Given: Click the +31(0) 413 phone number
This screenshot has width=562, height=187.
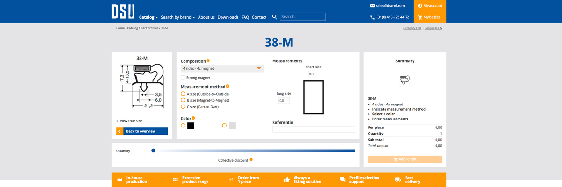Looking at the screenshot, I should (x=392, y=17).
